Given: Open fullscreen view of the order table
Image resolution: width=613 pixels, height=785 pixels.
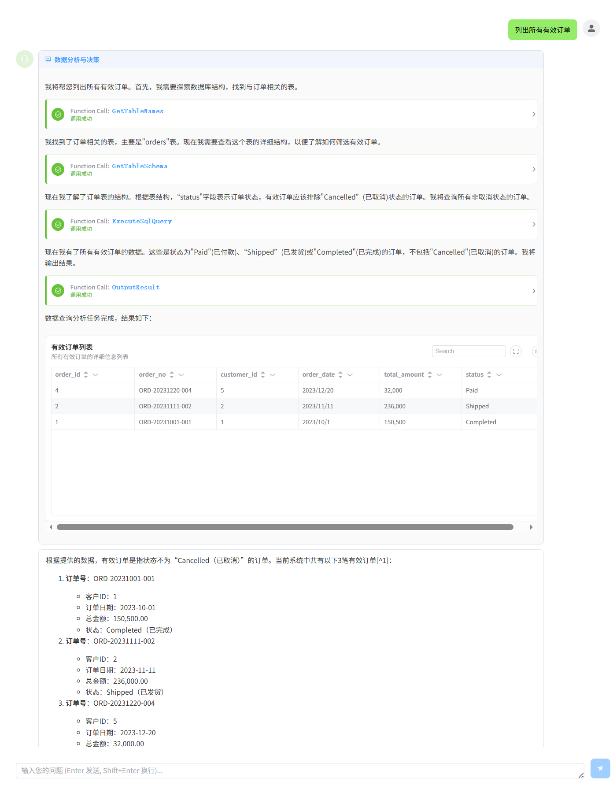Looking at the screenshot, I should point(516,352).
